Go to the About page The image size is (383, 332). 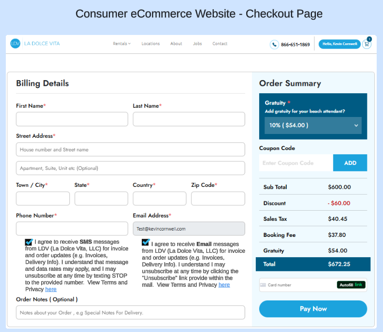click(x=176, y=44)
